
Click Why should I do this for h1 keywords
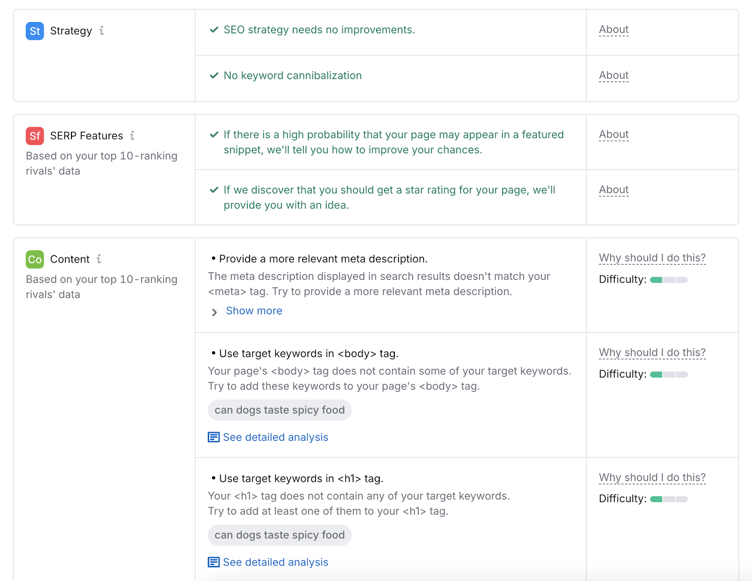(x=652, y=477)
